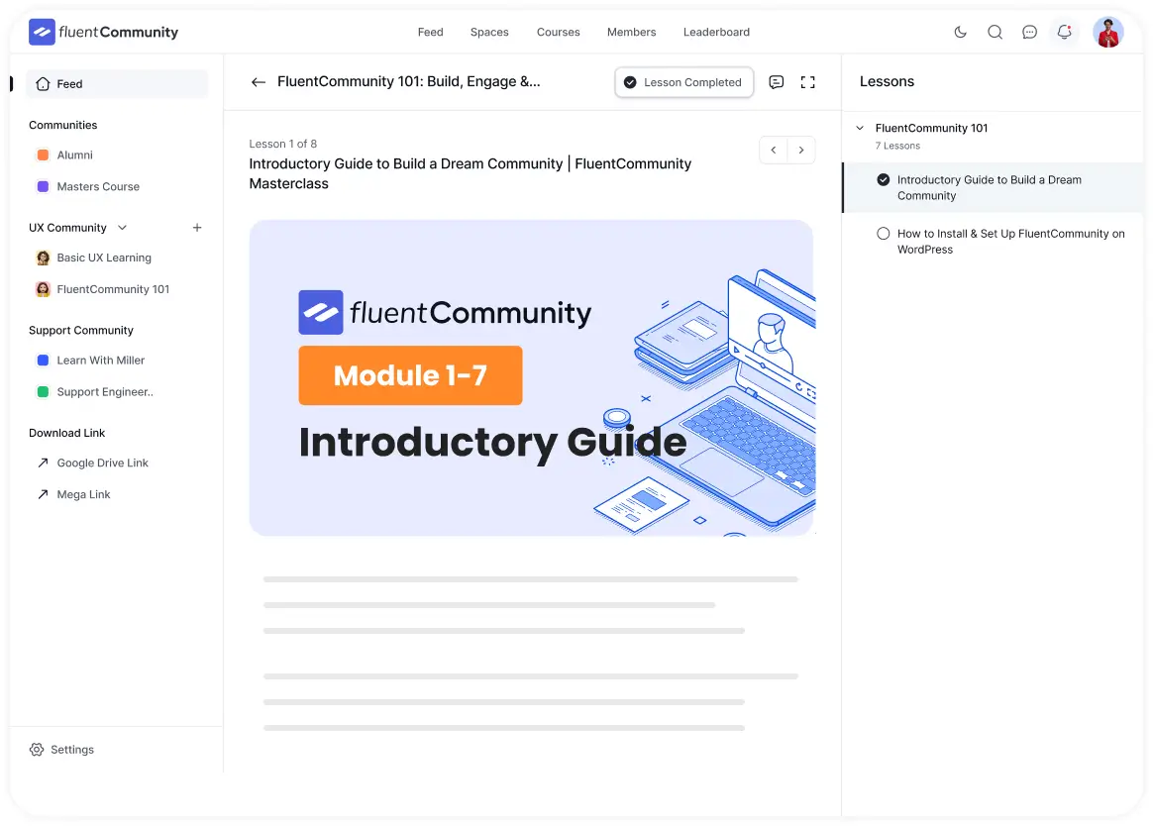Viewport: 1153px width, 826px height.
Task: Click the 'Lessons' panel heading
Action: (887, 81)
